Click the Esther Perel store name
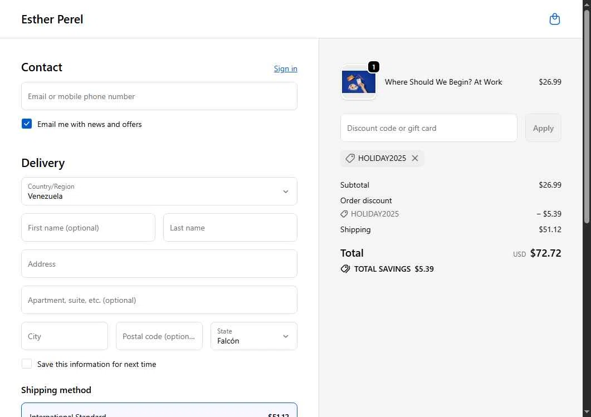591x417 pixels. click(x=52, y=19)
